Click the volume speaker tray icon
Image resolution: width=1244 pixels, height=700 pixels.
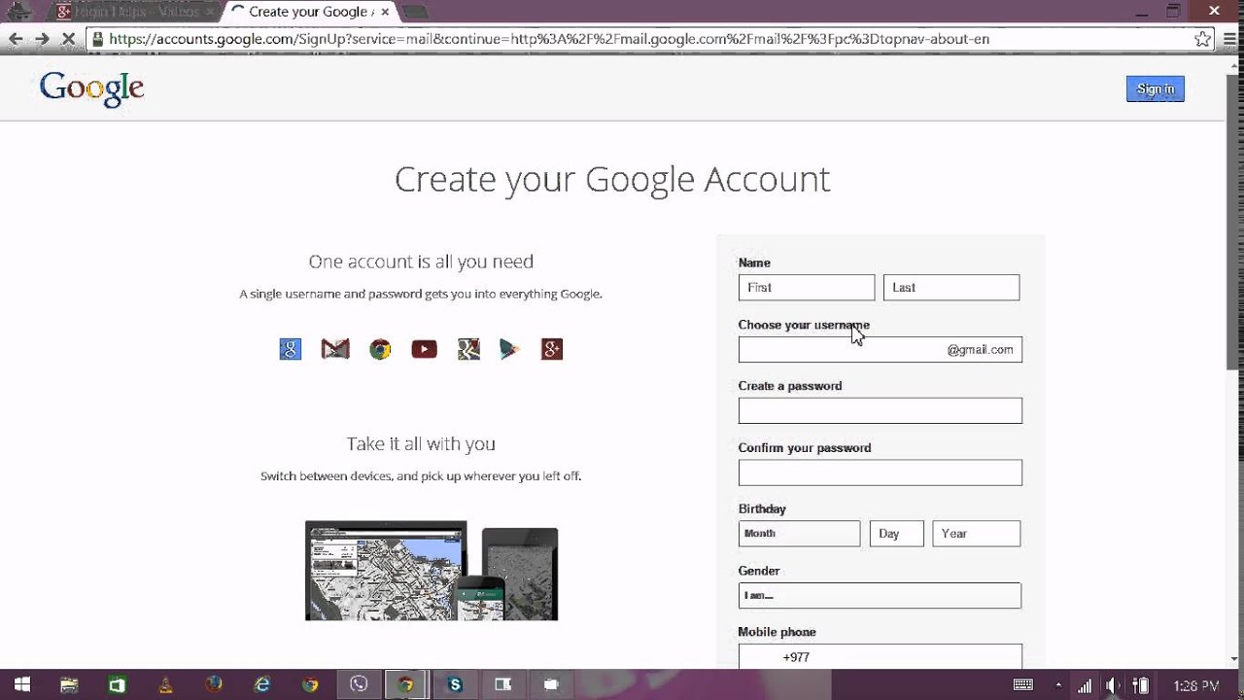pyautogui.click(x=1114, y=685)
